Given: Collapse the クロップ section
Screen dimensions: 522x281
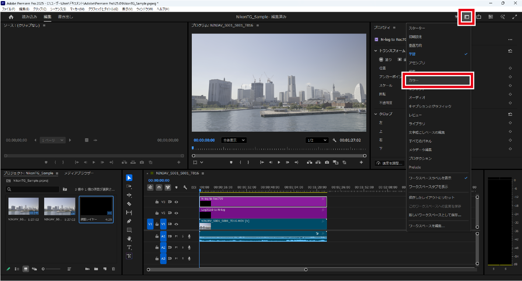Looking at the screenshot, I should 376,114.
